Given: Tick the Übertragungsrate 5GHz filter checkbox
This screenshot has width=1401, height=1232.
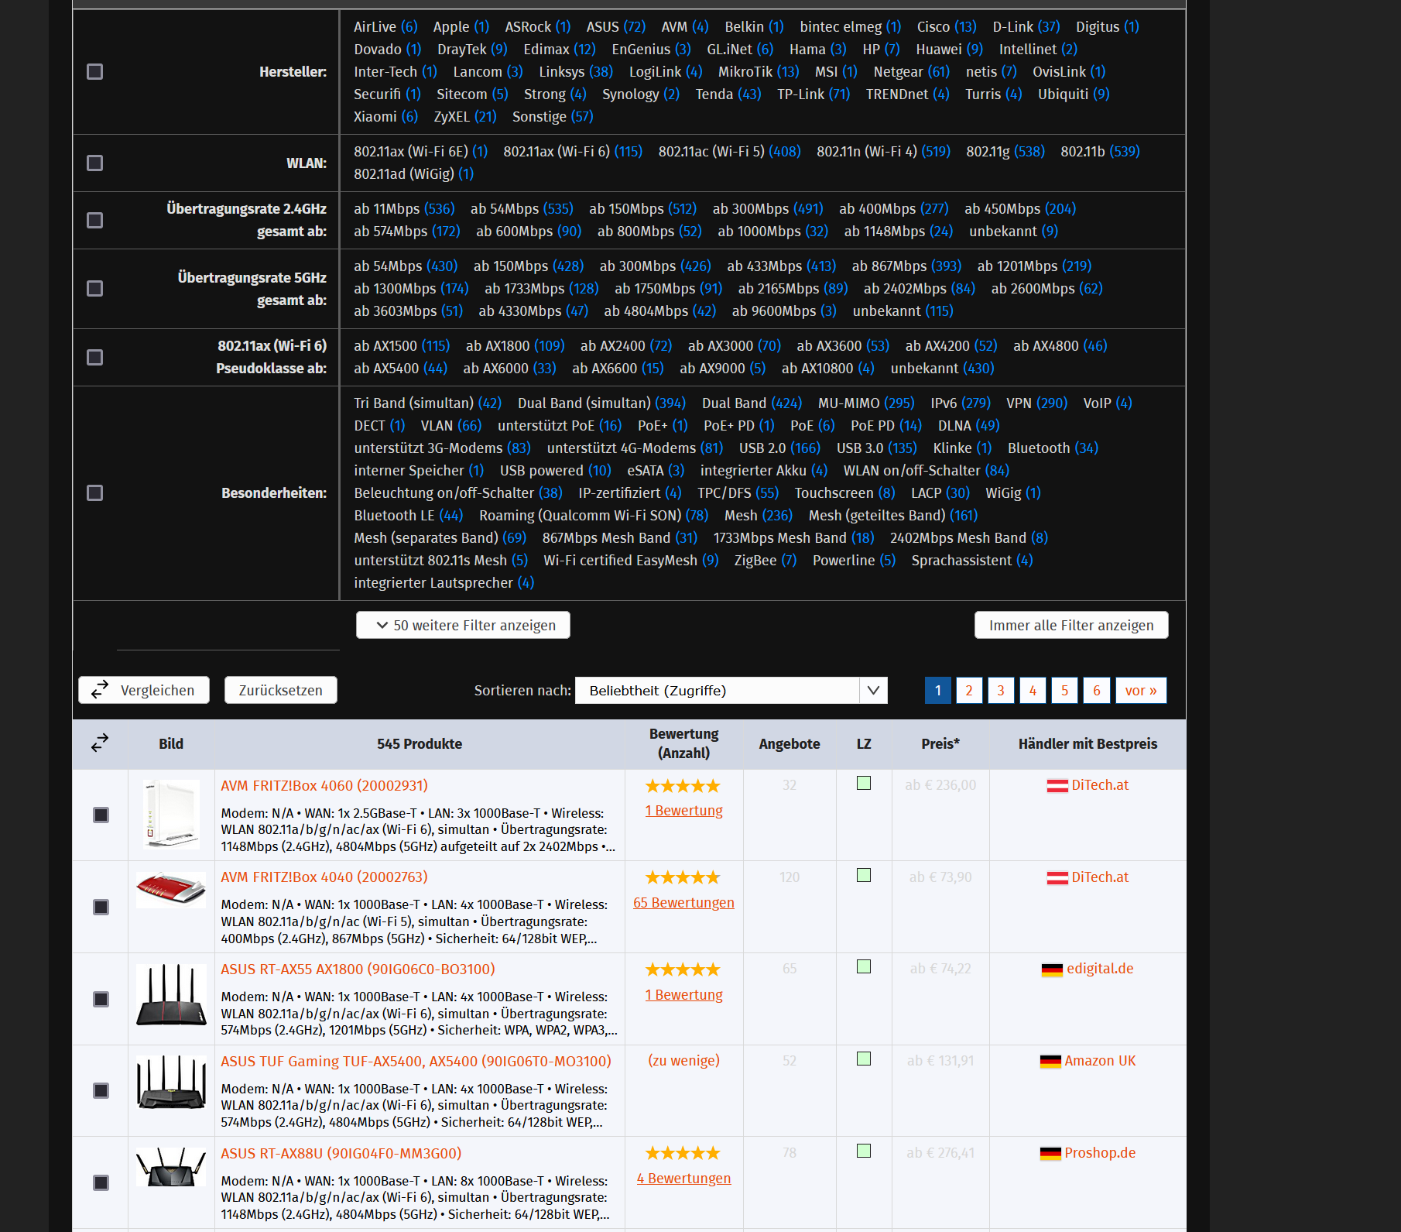Looking at the screenshot, I should [x=94, y=288].
